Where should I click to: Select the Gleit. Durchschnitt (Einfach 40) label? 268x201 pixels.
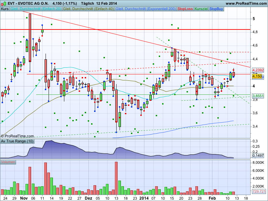(88, 9)
